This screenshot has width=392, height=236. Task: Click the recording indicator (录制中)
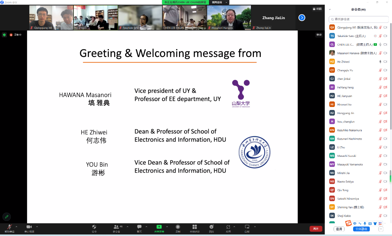click(15, 35)
